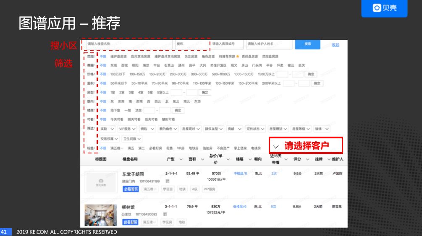Select 不限 in the 范围 row
Image resolution: width=422 pixels, height=236 pixels.
pos(103,57)
